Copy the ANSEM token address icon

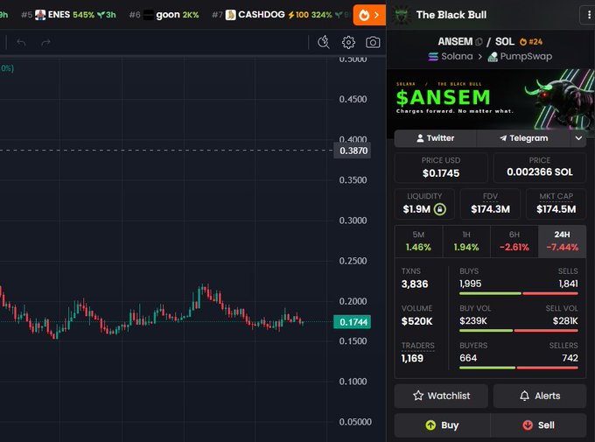pos(479,42)
